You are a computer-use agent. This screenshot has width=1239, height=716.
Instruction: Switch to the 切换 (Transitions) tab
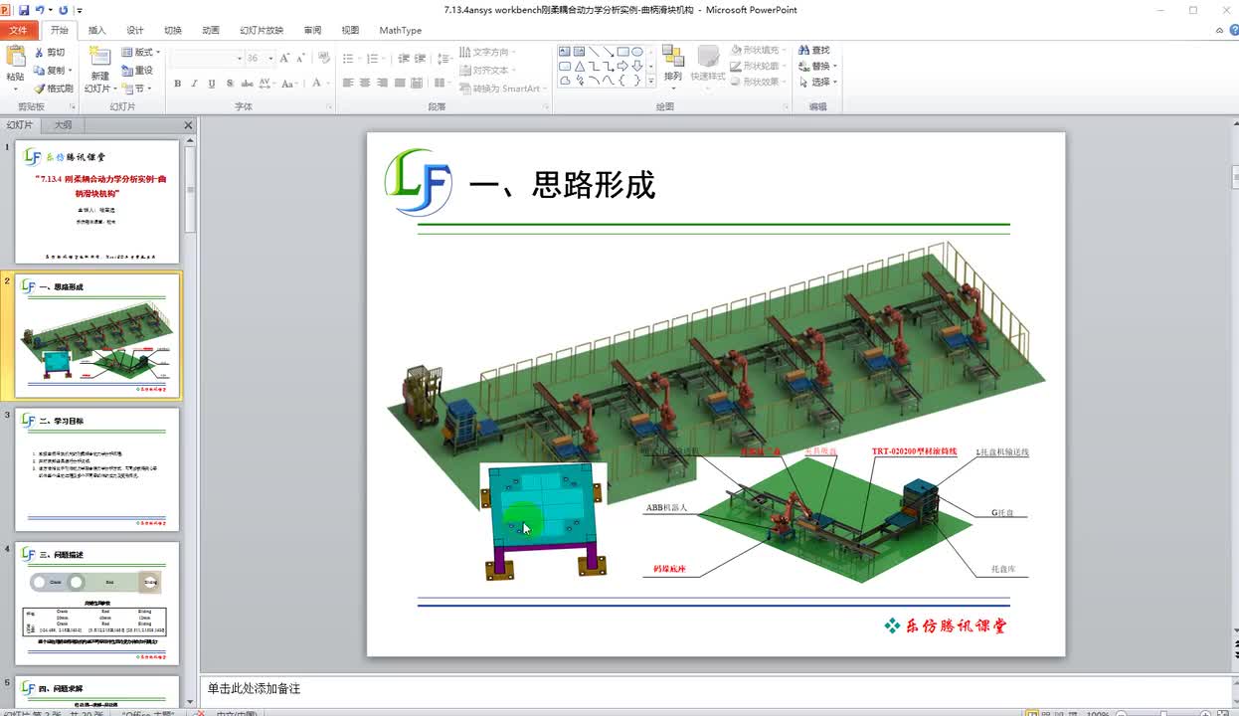click(173, 30)
